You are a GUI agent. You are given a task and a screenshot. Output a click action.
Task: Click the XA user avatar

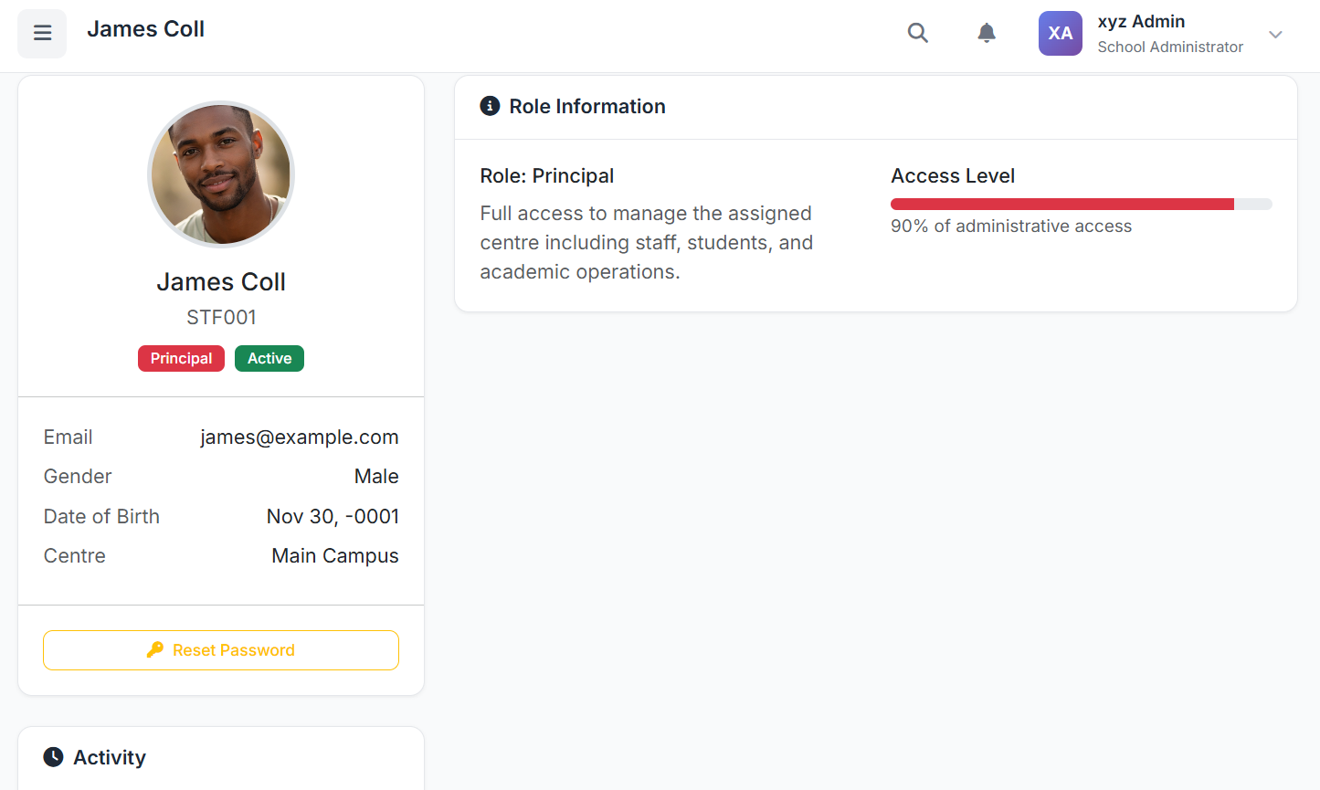(x=1060, y=34)
